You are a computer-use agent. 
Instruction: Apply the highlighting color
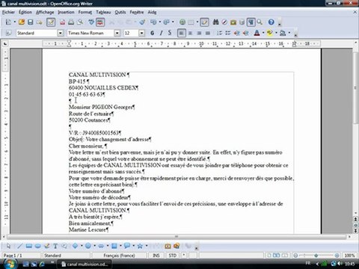[x=269, y=33]
